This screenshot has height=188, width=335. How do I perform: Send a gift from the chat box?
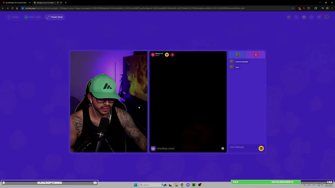click(261, 148)
